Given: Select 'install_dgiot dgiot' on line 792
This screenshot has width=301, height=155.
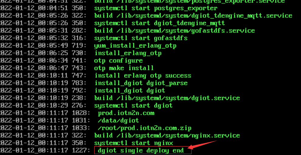Looking at the screenshot, I should (x=130, y=90).
